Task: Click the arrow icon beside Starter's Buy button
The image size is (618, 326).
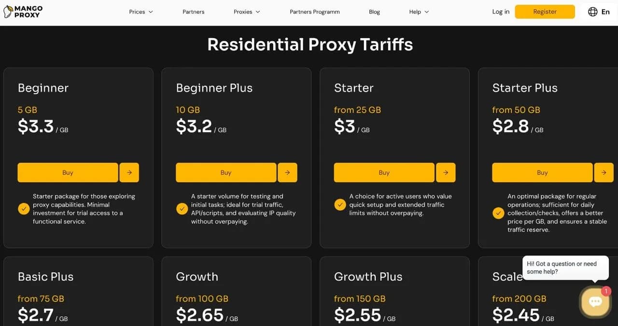Action: 446,172
